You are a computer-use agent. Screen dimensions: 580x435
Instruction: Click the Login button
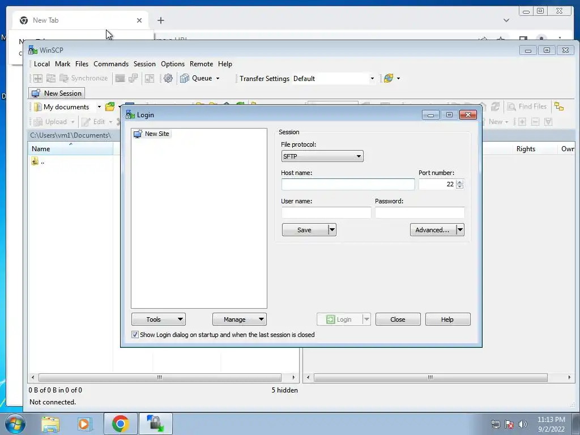click(339, 319)
